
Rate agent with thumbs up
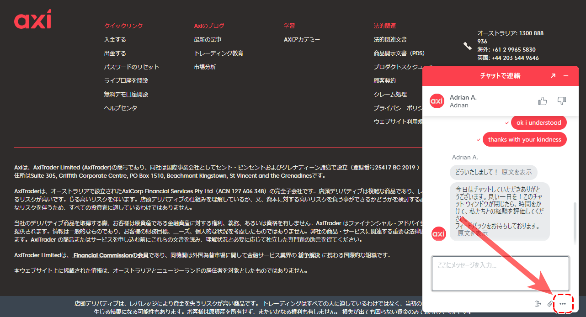543,101
